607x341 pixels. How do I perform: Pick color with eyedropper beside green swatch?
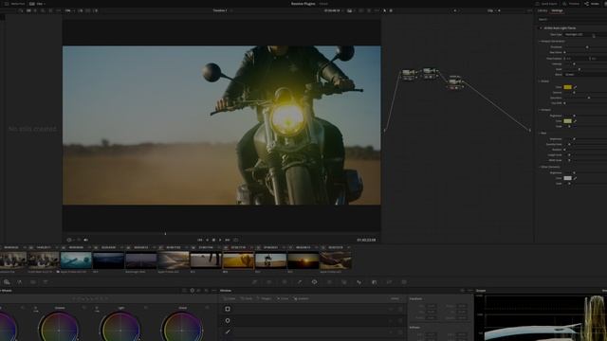pos(576,121)
